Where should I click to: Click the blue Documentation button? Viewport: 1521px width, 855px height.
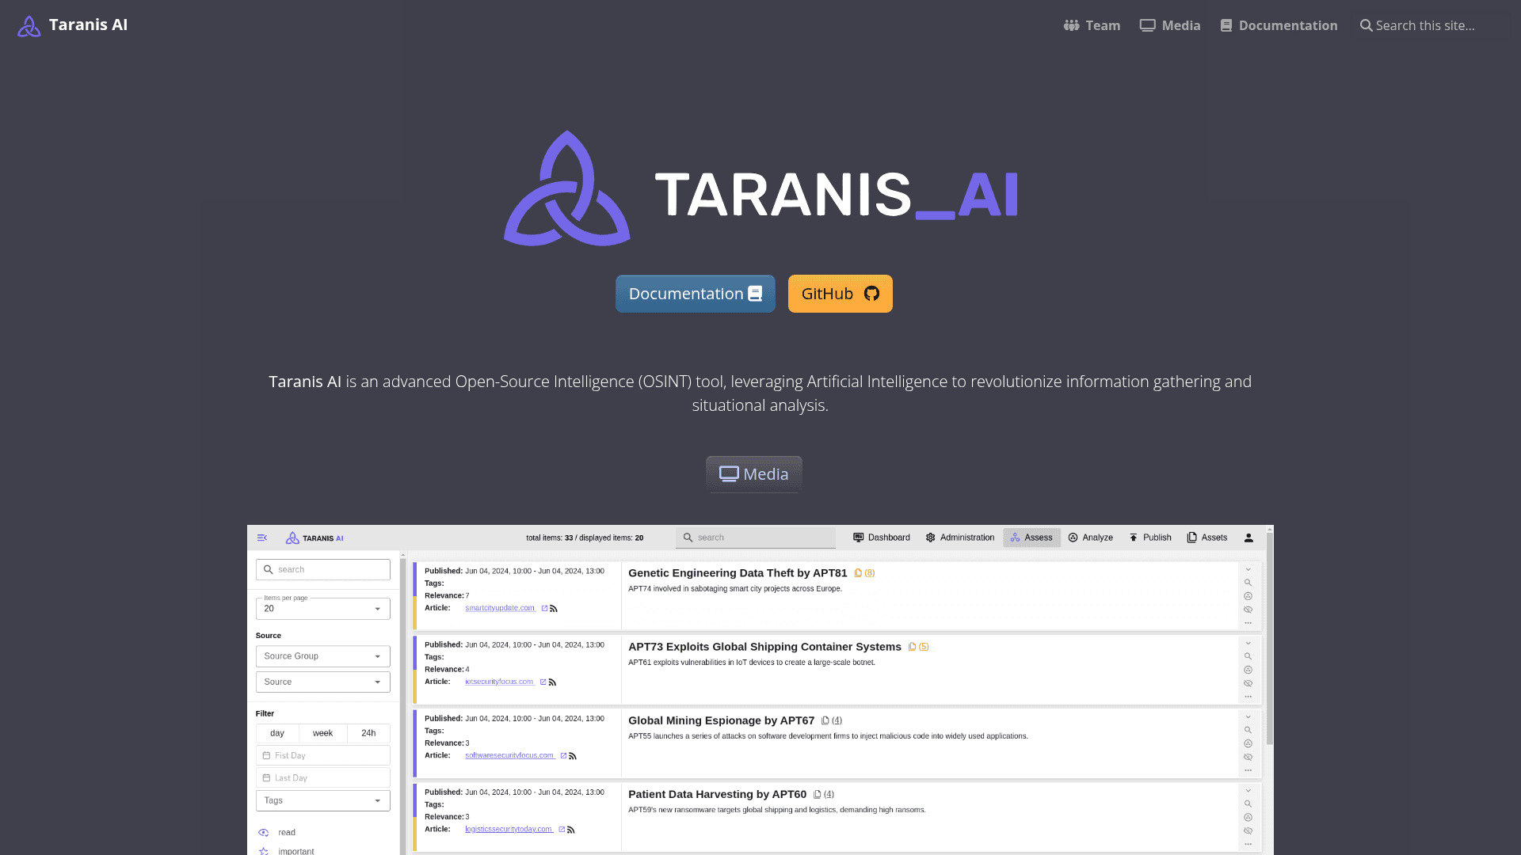point(696,294)
